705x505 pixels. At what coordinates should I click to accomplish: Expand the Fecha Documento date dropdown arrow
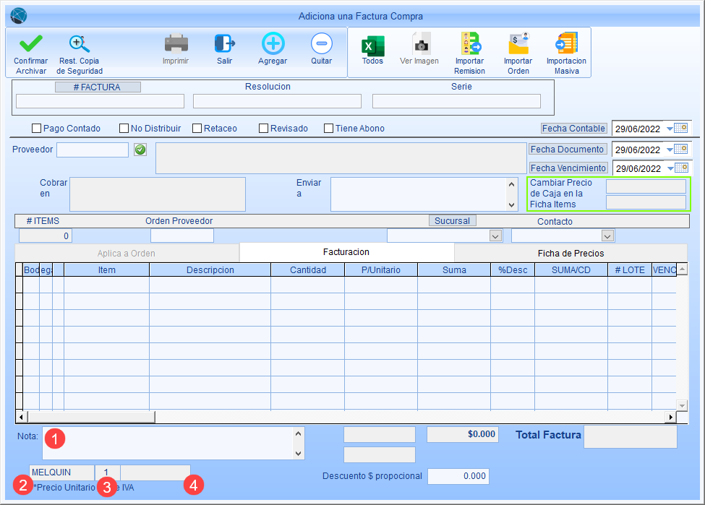[670, 150]
